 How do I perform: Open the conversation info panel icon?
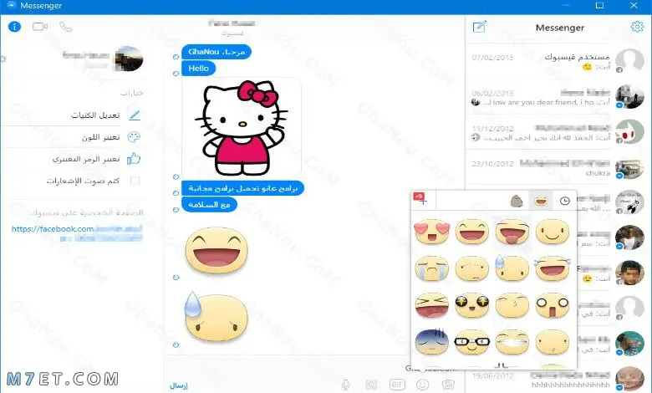(14, 27)
